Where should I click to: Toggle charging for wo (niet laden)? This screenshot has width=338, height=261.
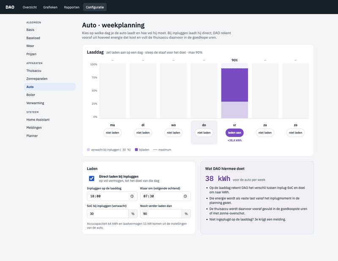(174, 133)
